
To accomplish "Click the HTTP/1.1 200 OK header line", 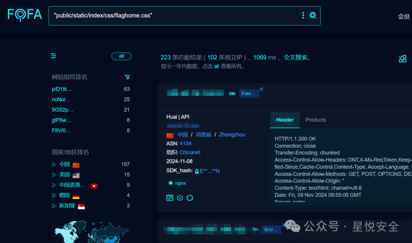I will click(295, 139).
